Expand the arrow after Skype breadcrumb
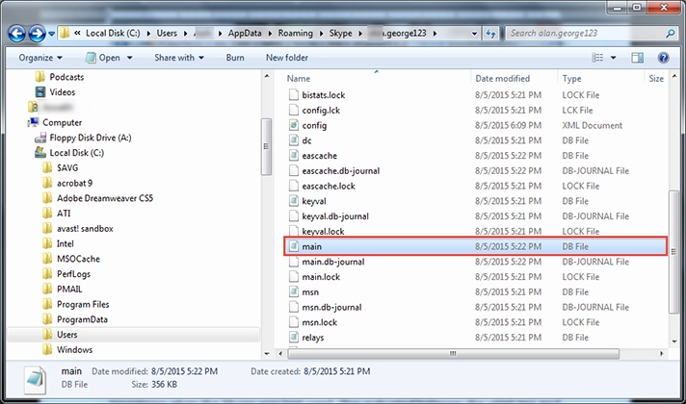This screenshot has width=686, height=404. click(360, 34)
